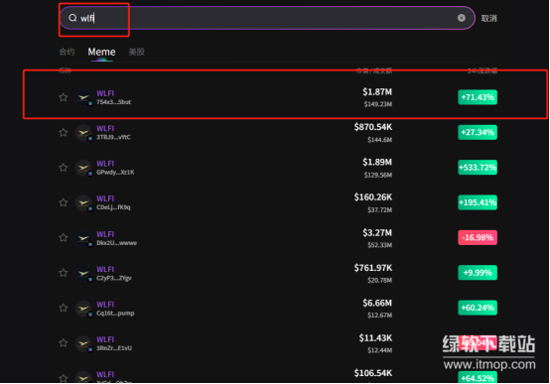The height and width of the screenshot is (384, 550).
Task: Focus the wlfi search input field
Action: point(267,18)
